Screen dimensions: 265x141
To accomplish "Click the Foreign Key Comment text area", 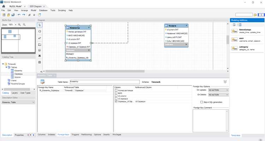I will pos(211,121).
